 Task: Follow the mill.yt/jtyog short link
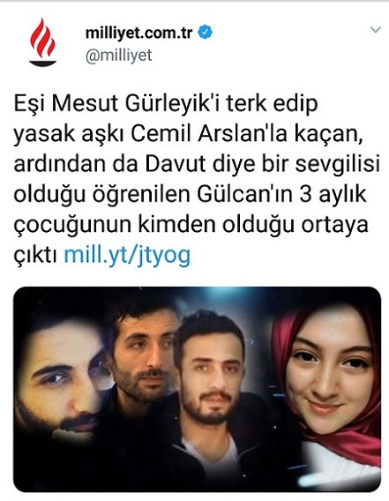pyautogui.click(x=127, y=255)
